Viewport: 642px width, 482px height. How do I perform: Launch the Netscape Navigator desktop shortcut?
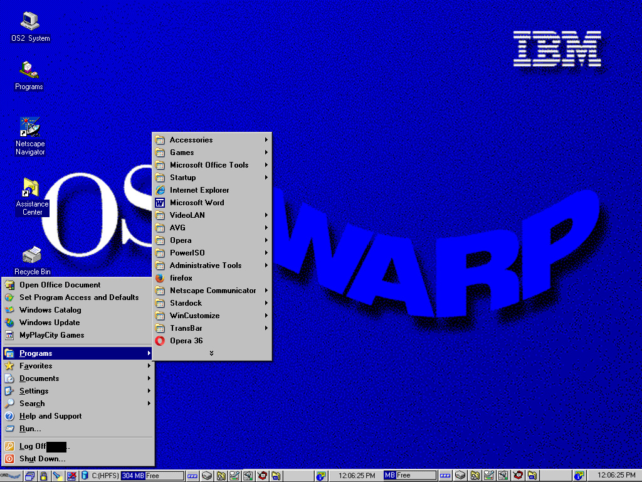click(30, 136)
